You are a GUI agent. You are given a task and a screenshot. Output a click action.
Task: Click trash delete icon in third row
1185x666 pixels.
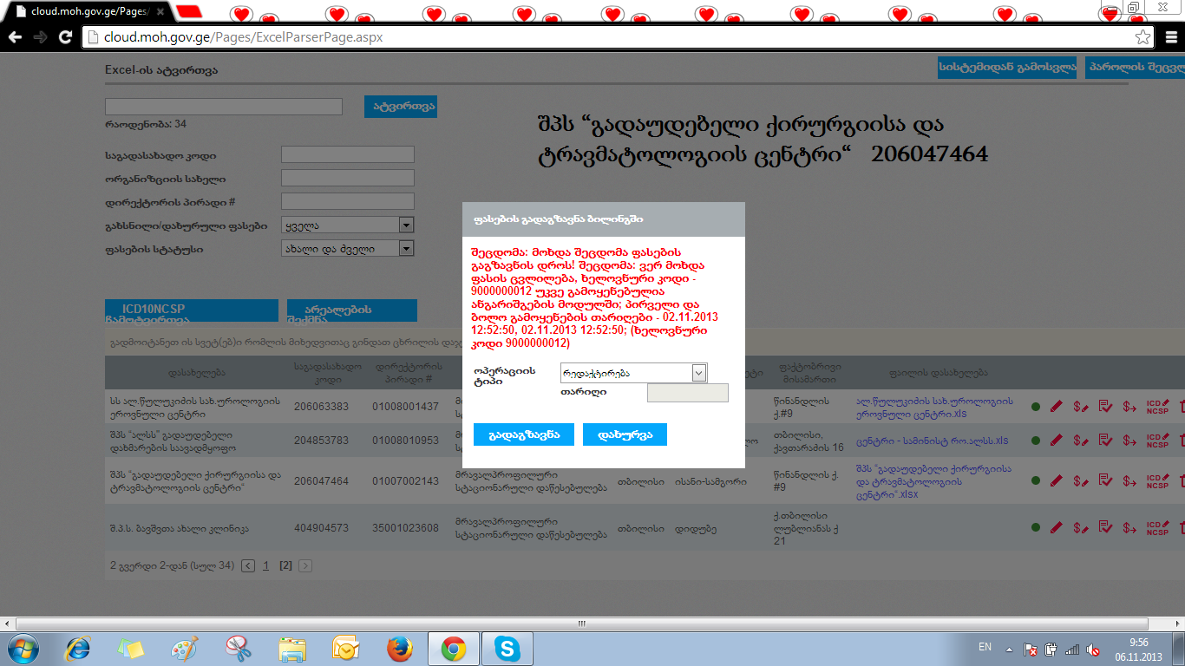pos(1181,481)
